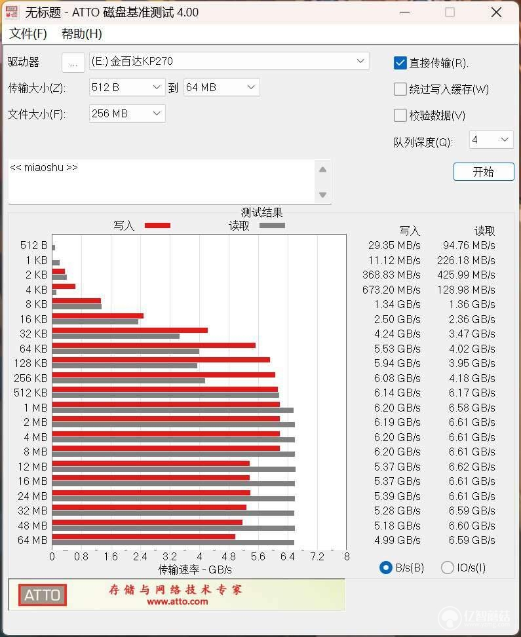Click the drive browse '...' button
The image size is (521, 637).
point(73,62)
